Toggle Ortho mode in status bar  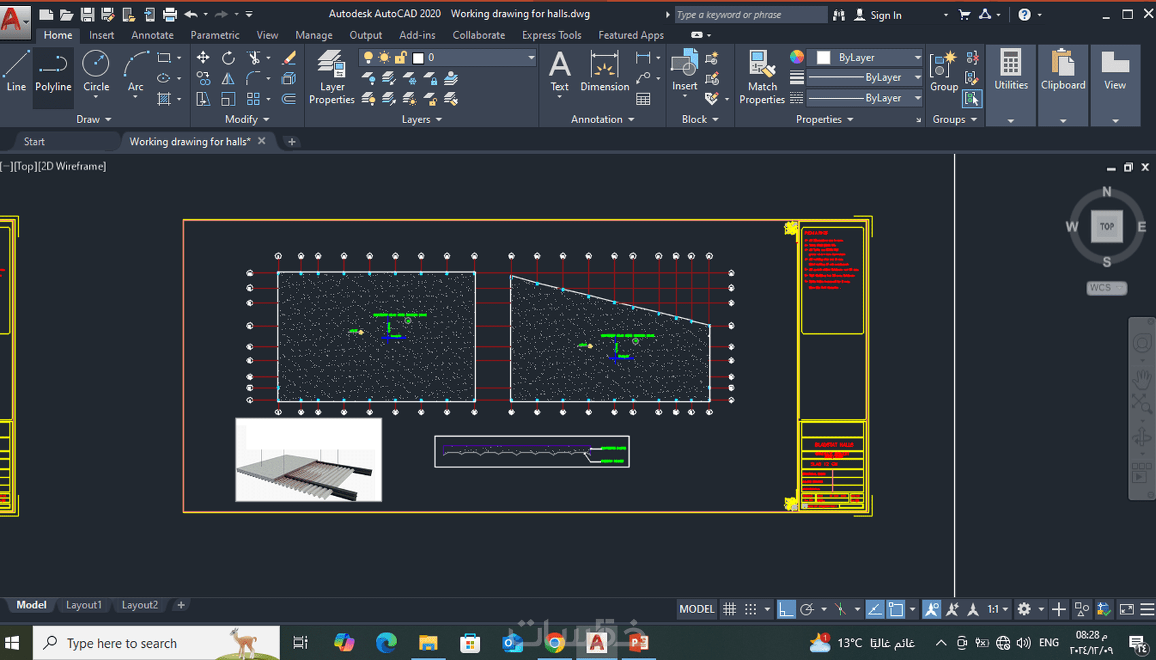(786, 609)
